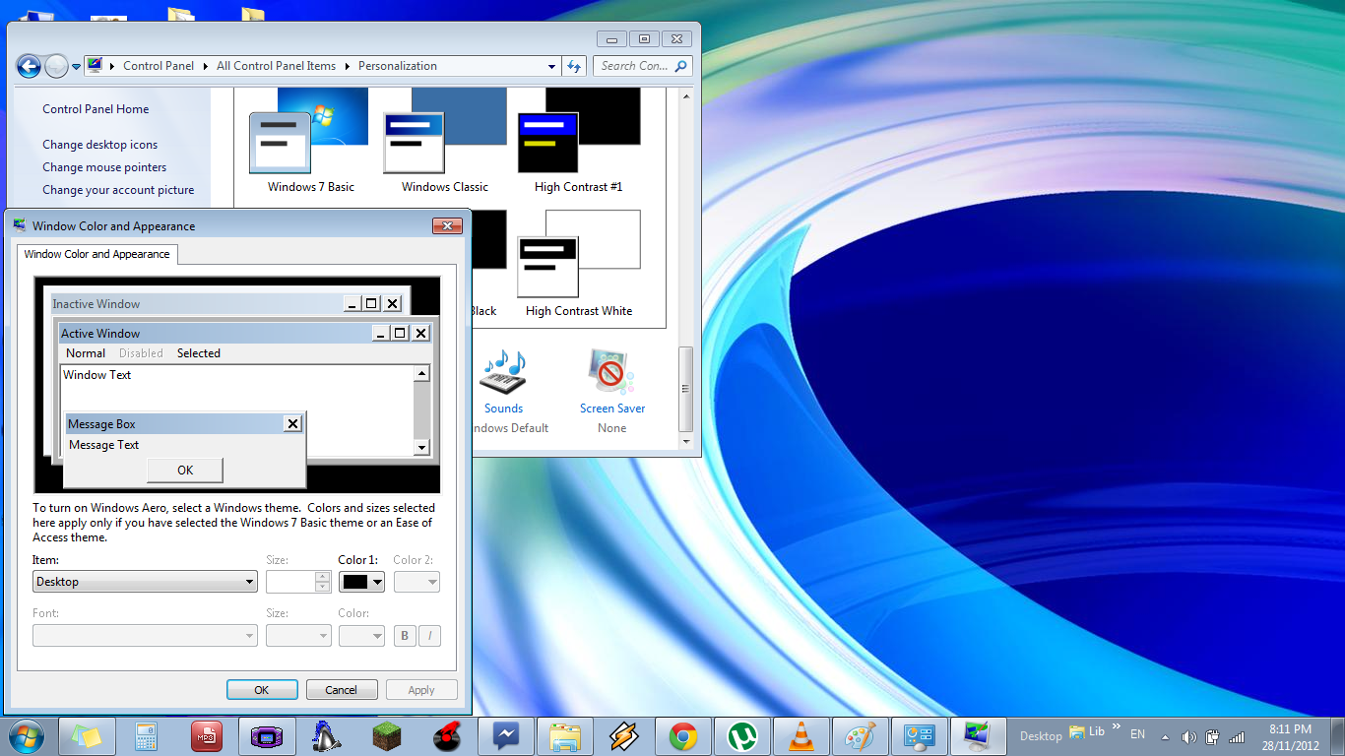Open the Color 2 swatch picker
The image size is (1345, 756).
416,582
